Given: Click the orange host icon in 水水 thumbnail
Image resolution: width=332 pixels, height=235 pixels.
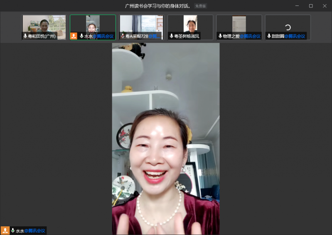Looking at the screenshot, I should point(74,36).
